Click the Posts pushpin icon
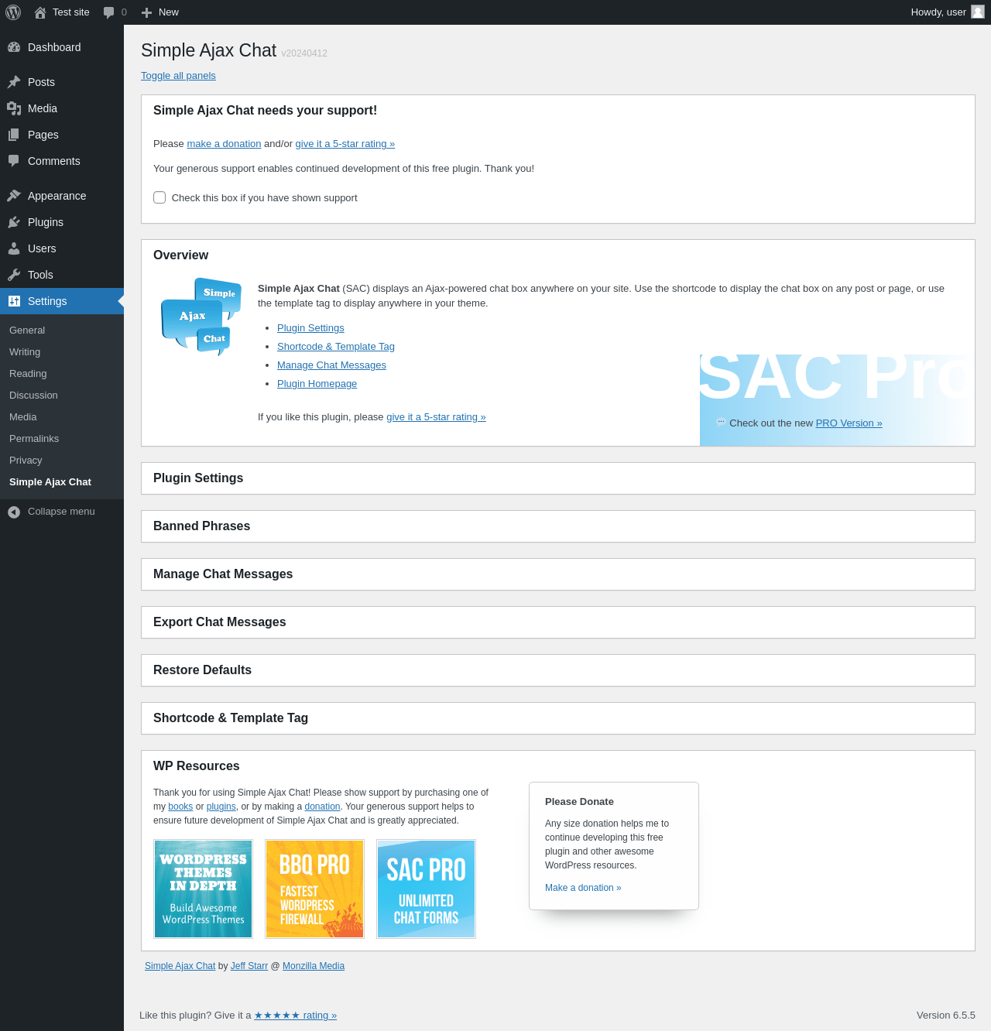Screen dimensions: 991x1031 (x=14, y=82)
